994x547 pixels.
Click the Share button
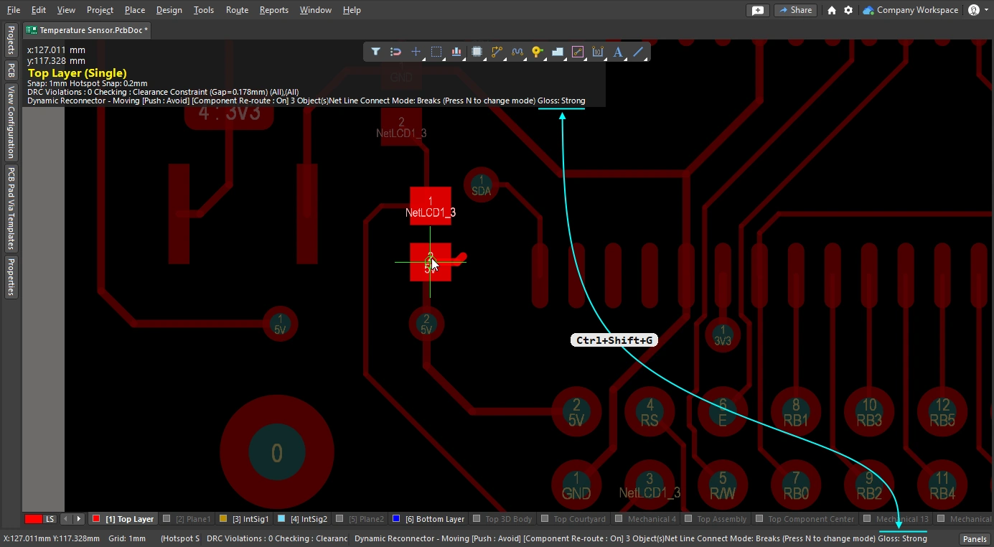click(795, 10)
